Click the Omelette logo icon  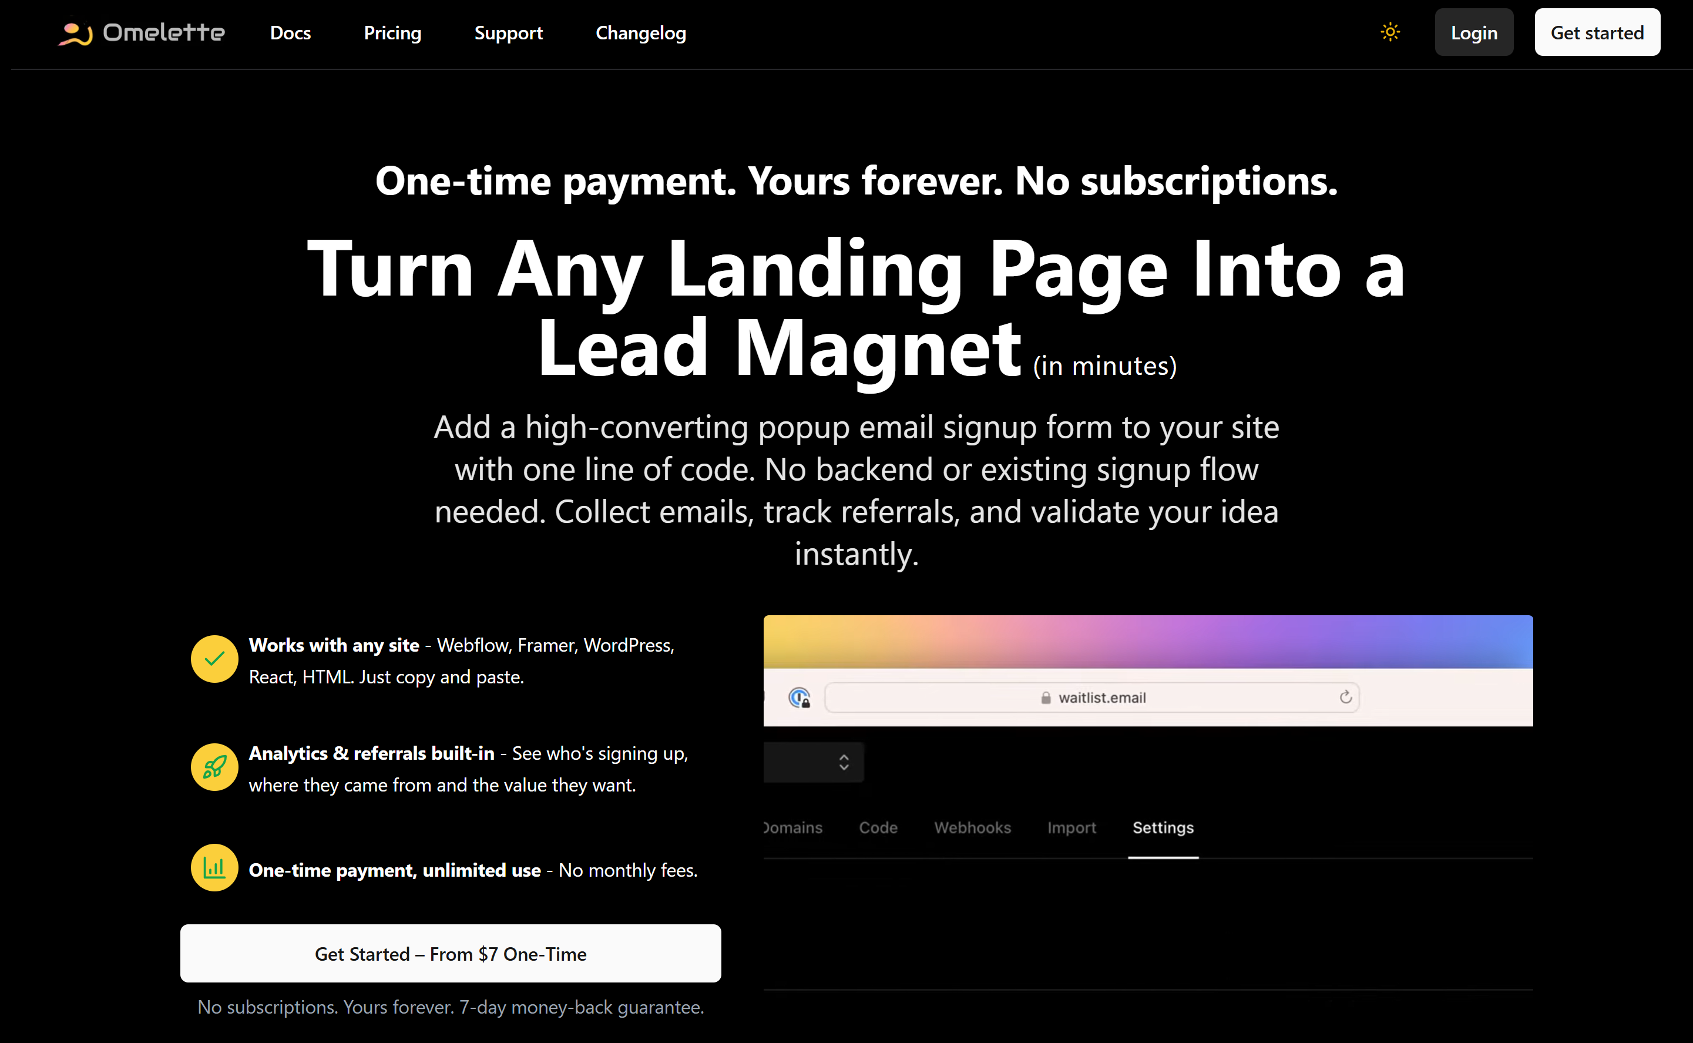[75, 33]
